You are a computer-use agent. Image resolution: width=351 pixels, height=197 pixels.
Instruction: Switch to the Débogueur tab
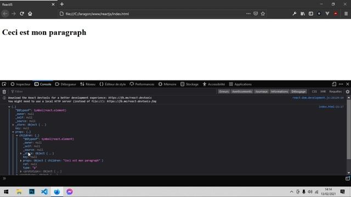(x=66, y=84)
